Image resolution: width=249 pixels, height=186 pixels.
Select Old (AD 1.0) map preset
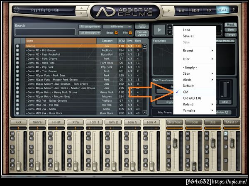tap(195, 98)
